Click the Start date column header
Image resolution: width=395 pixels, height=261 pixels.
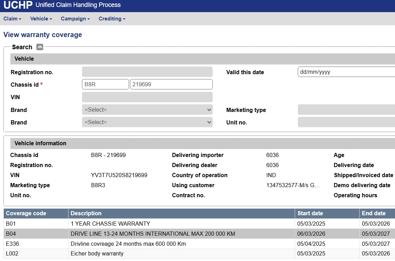pos(327,213)
